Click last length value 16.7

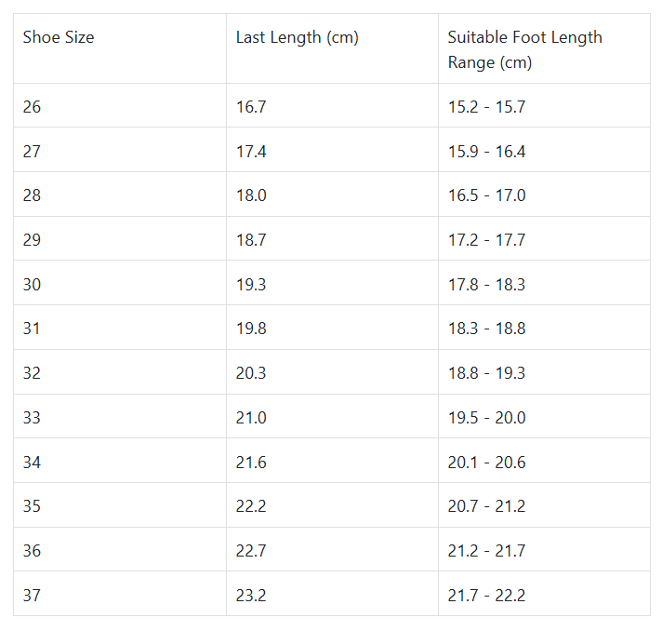251,107
